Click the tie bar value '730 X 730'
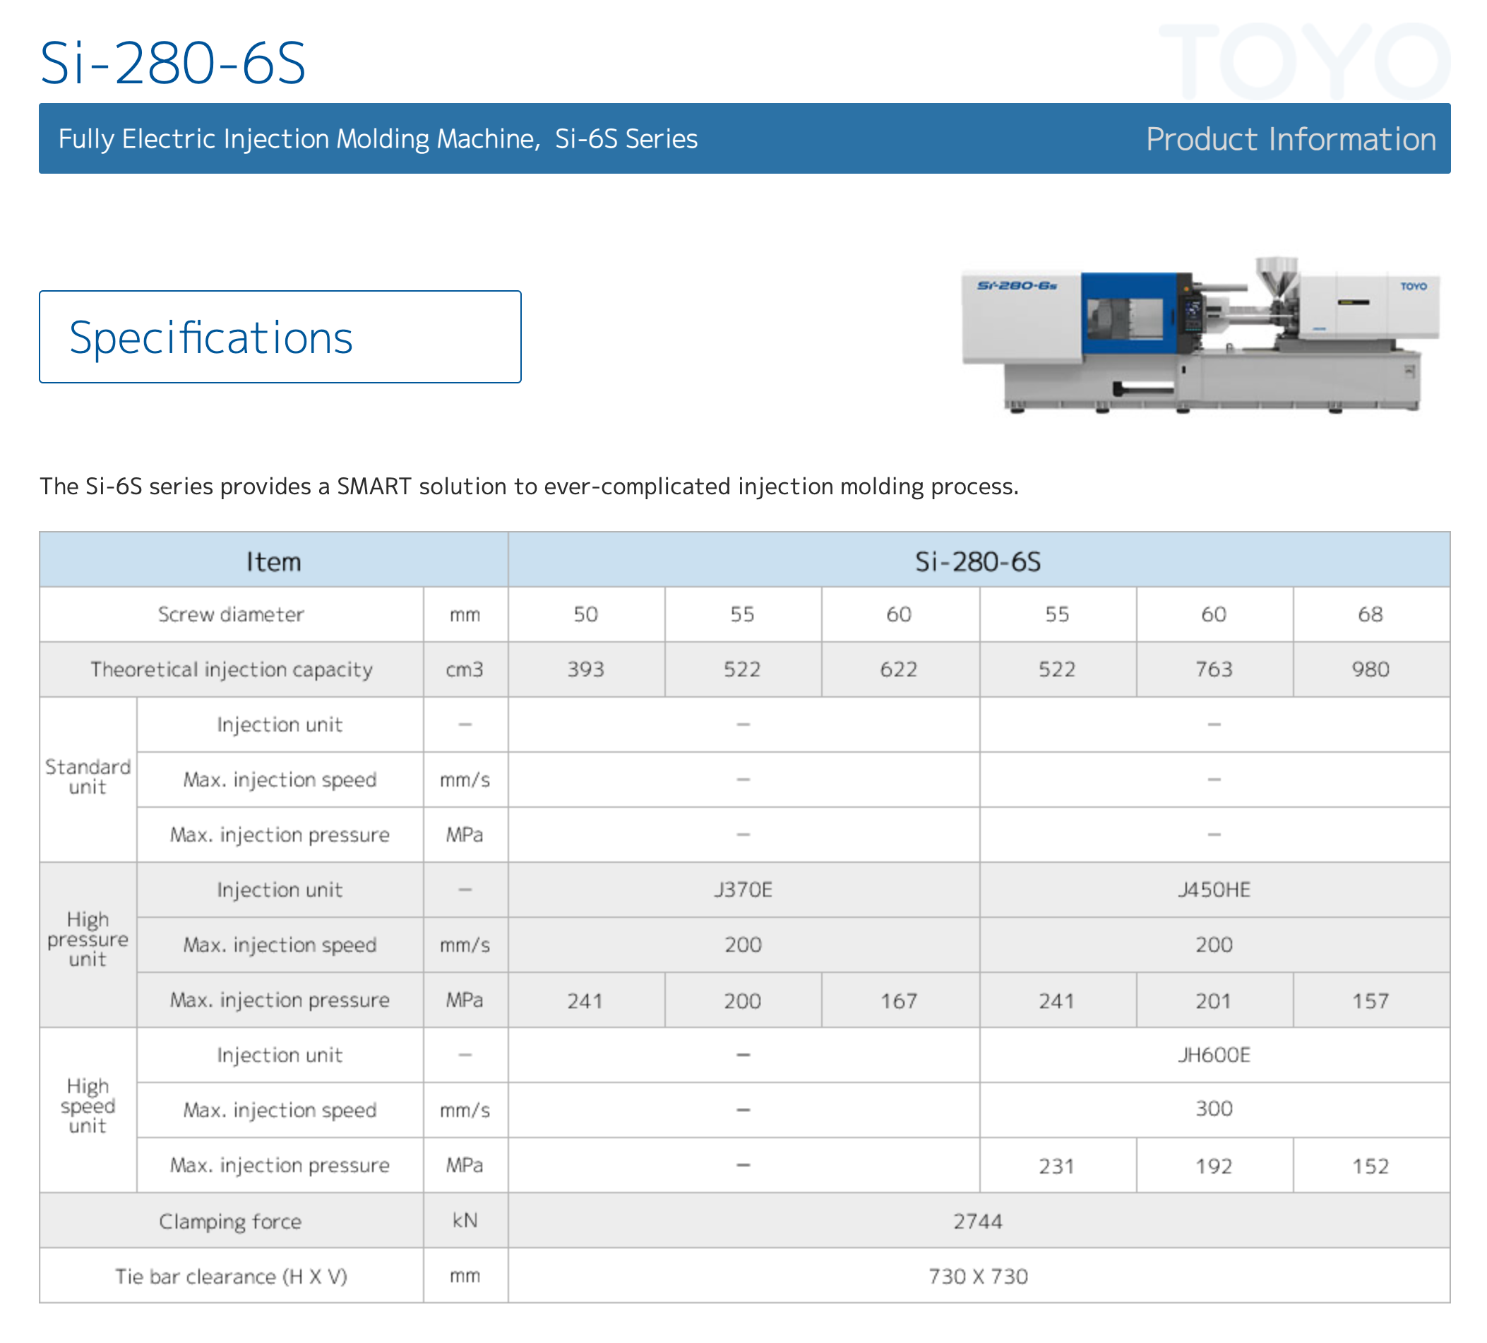 pos(978,1277)
